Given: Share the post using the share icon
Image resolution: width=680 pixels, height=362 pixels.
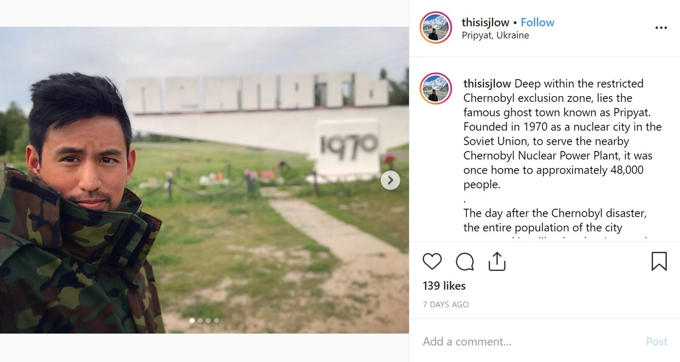Looking at the screenshot, I should [x=496, y=261].
